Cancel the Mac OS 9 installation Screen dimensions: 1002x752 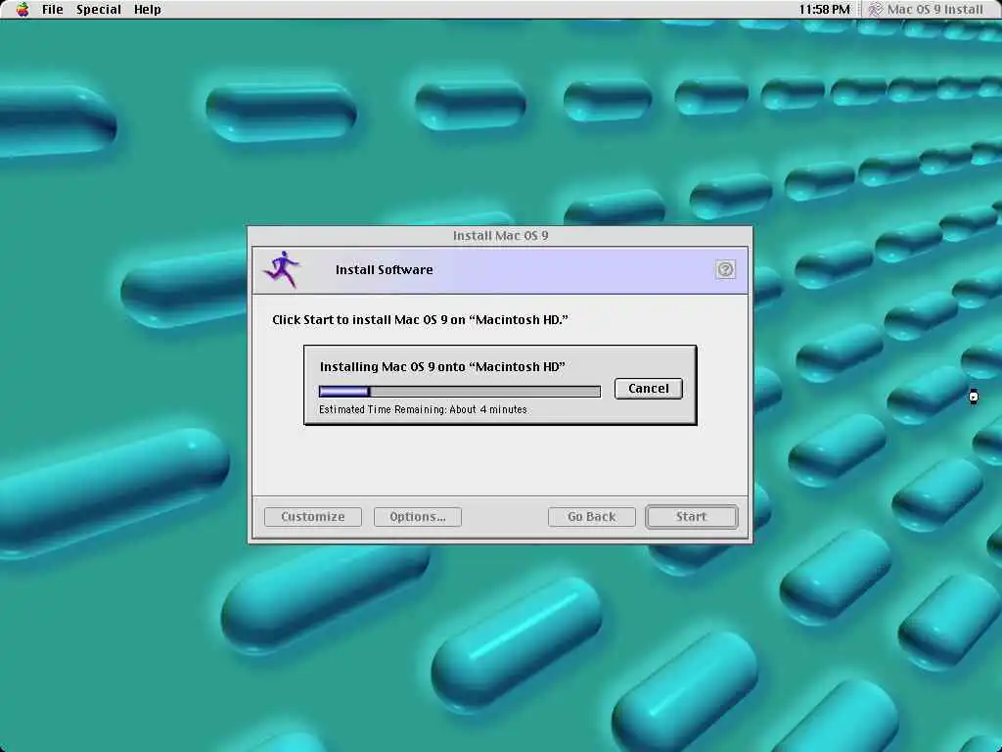(x=649, y=388)
